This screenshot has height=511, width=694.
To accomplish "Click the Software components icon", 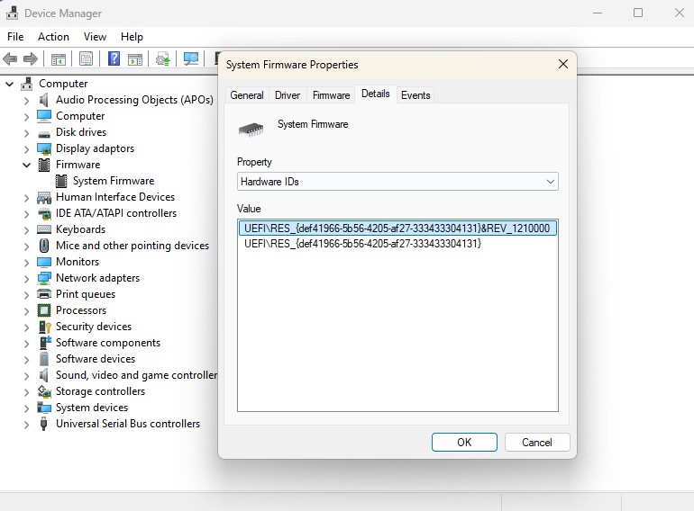I will click(x=45, y=343).
